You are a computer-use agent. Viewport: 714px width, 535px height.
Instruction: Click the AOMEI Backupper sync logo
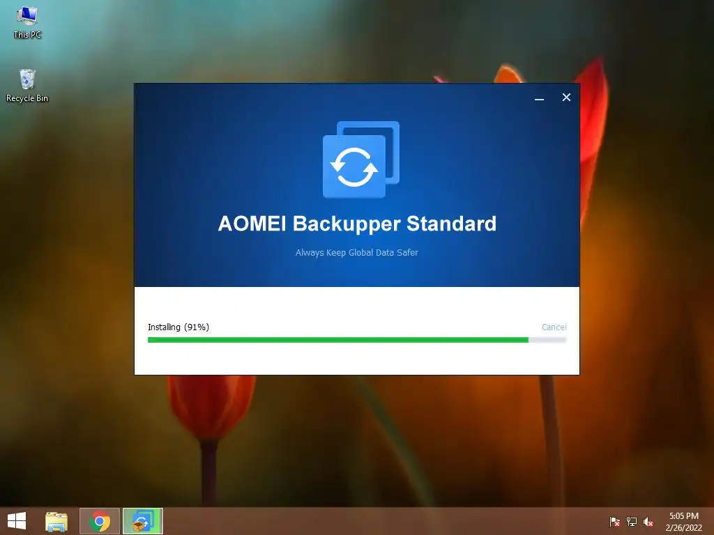coord(360,160)
